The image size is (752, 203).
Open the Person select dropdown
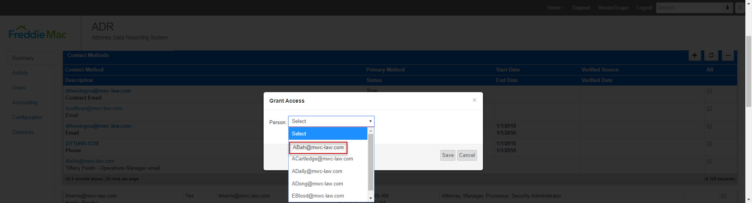[x=331, y=121]
